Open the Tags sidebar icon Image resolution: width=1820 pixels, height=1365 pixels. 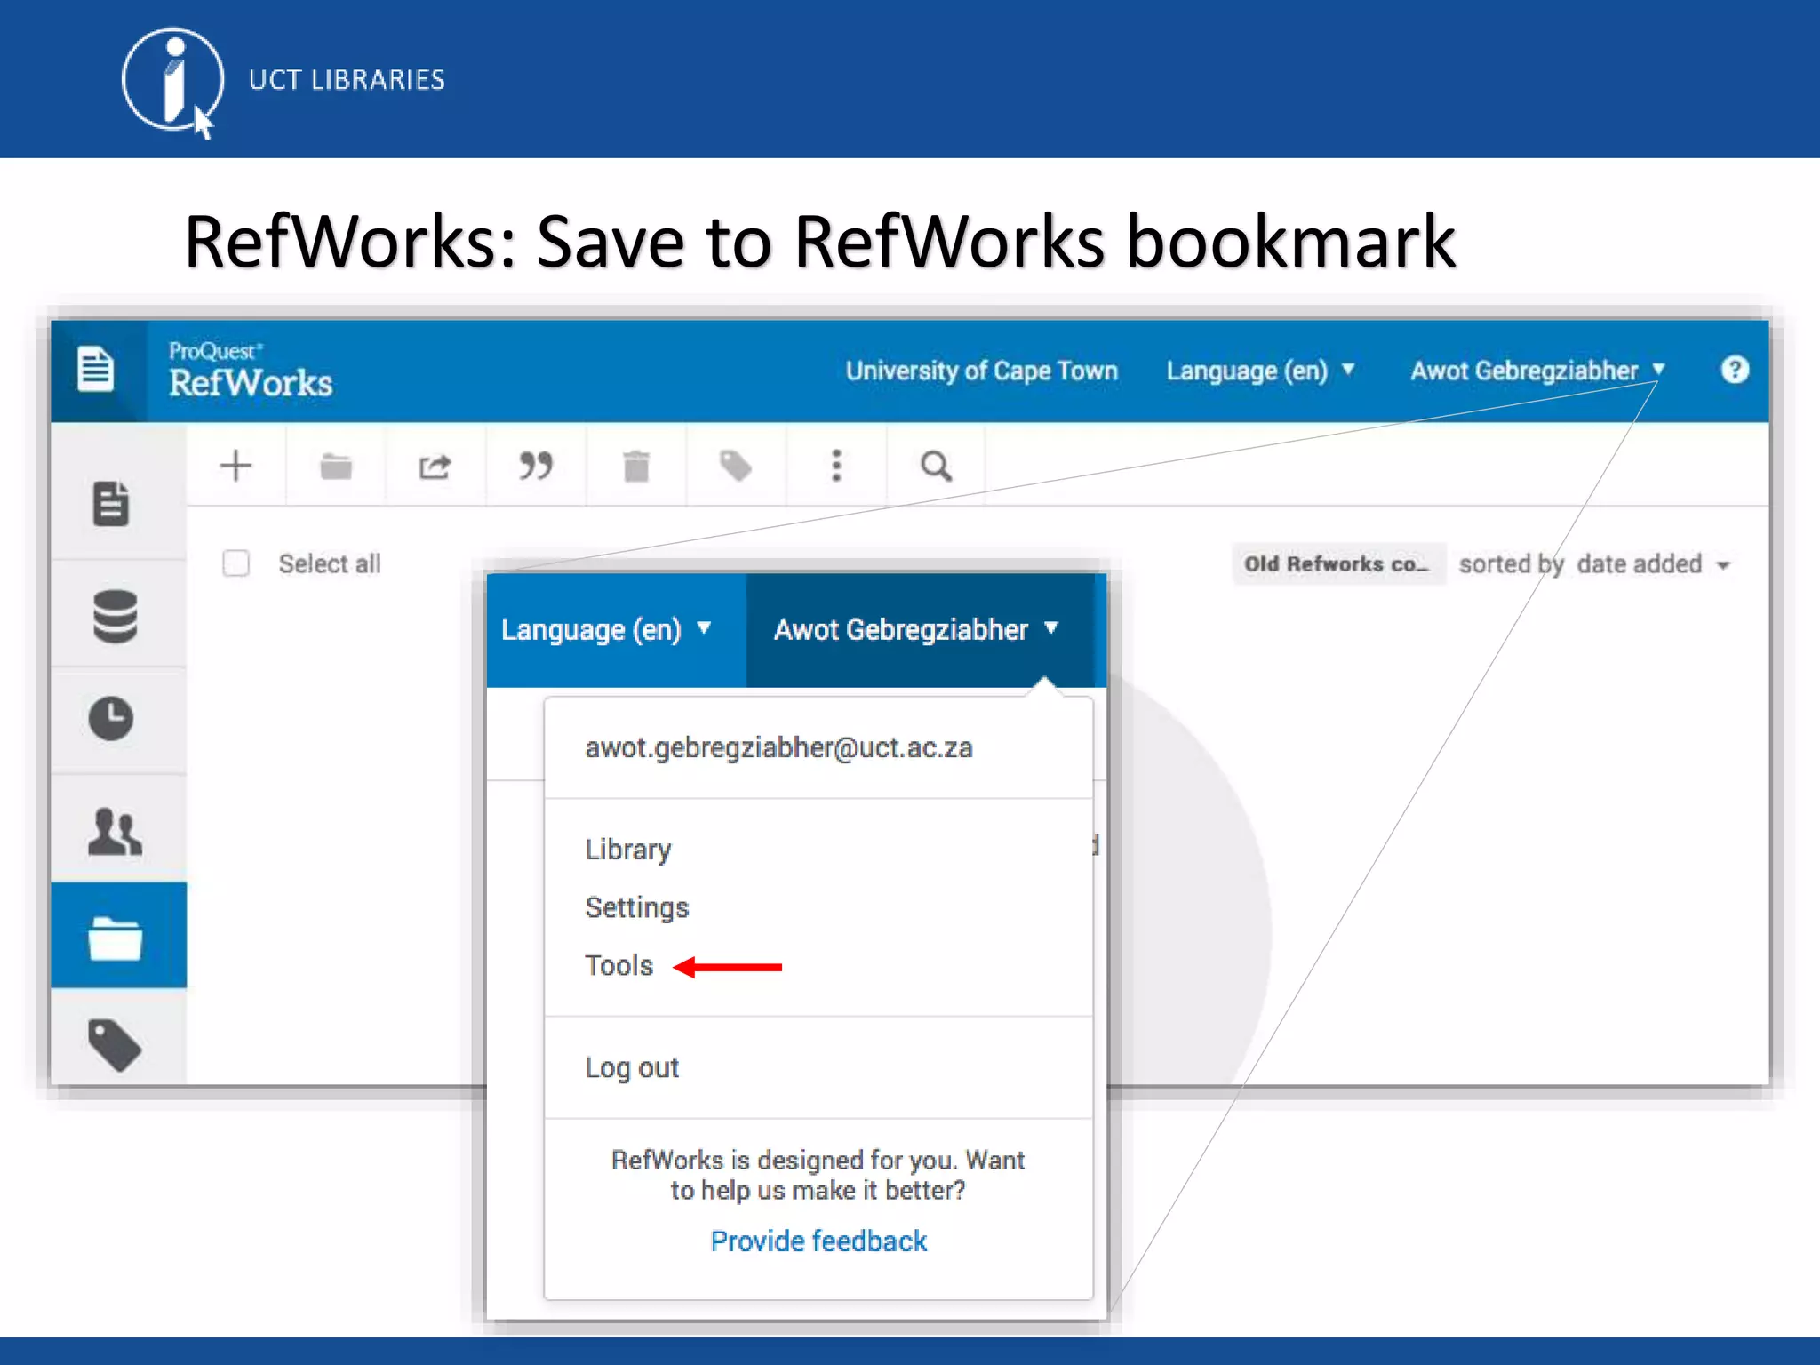(115, 1045)
